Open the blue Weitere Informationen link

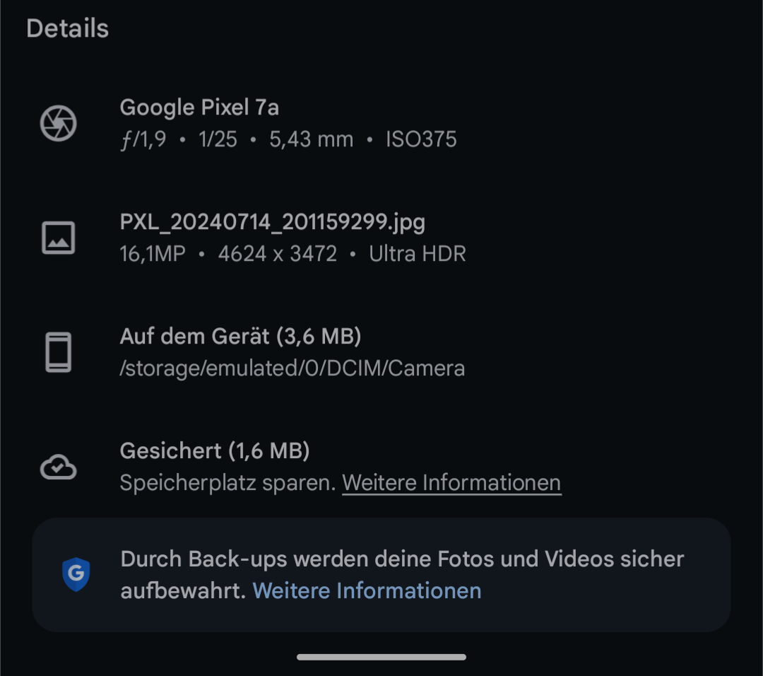pos(367,590)
